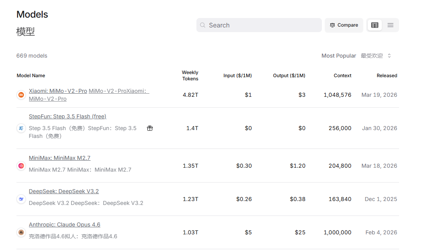This screenshot has width=423, height=250.
Task: Click the Anthropic logo icon
Action: [x=21, y=232]
